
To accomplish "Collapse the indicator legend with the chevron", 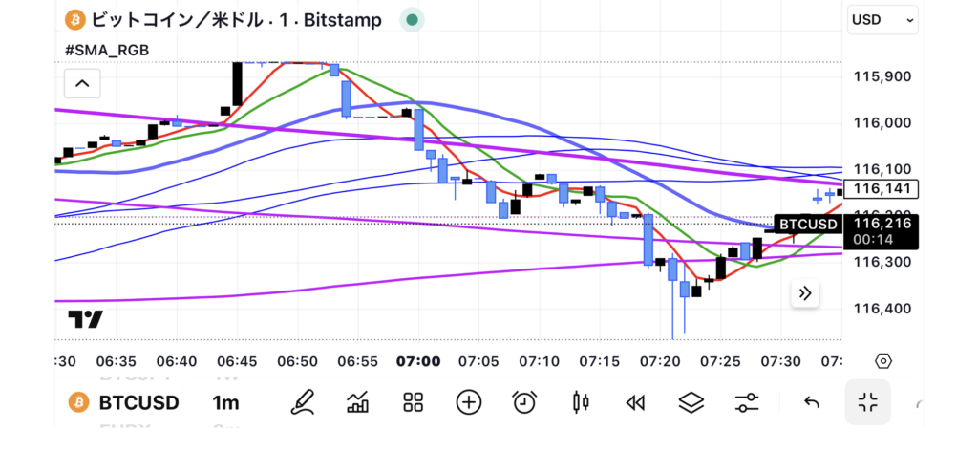I will [82, 84].
